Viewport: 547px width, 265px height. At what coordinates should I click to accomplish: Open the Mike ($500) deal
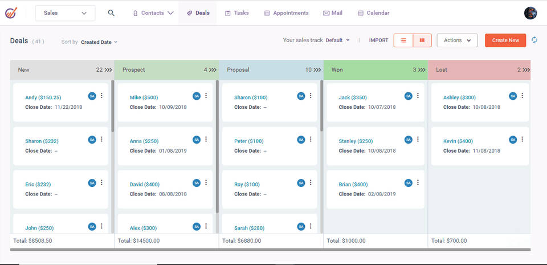click(x=144, y=97)
